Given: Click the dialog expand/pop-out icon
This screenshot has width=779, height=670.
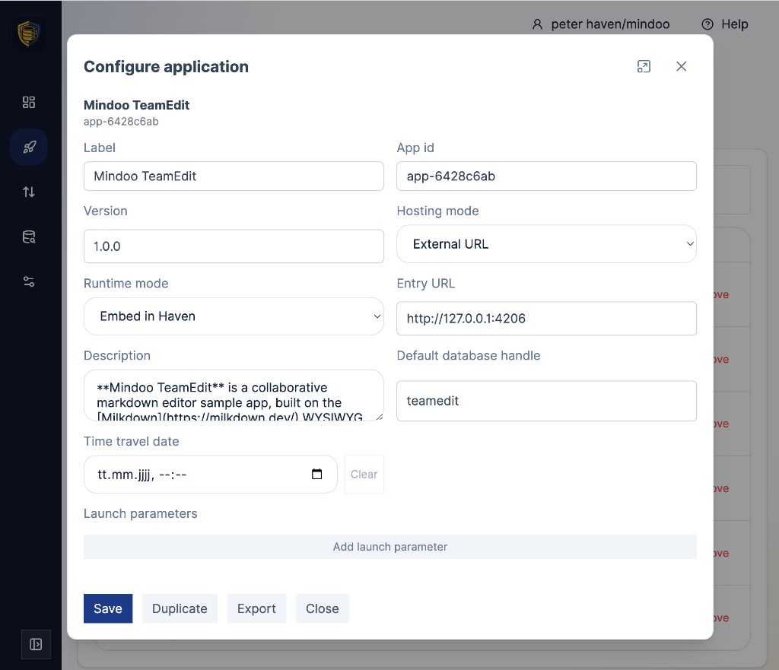Looking at the screenshot, I should coord(644,67).
